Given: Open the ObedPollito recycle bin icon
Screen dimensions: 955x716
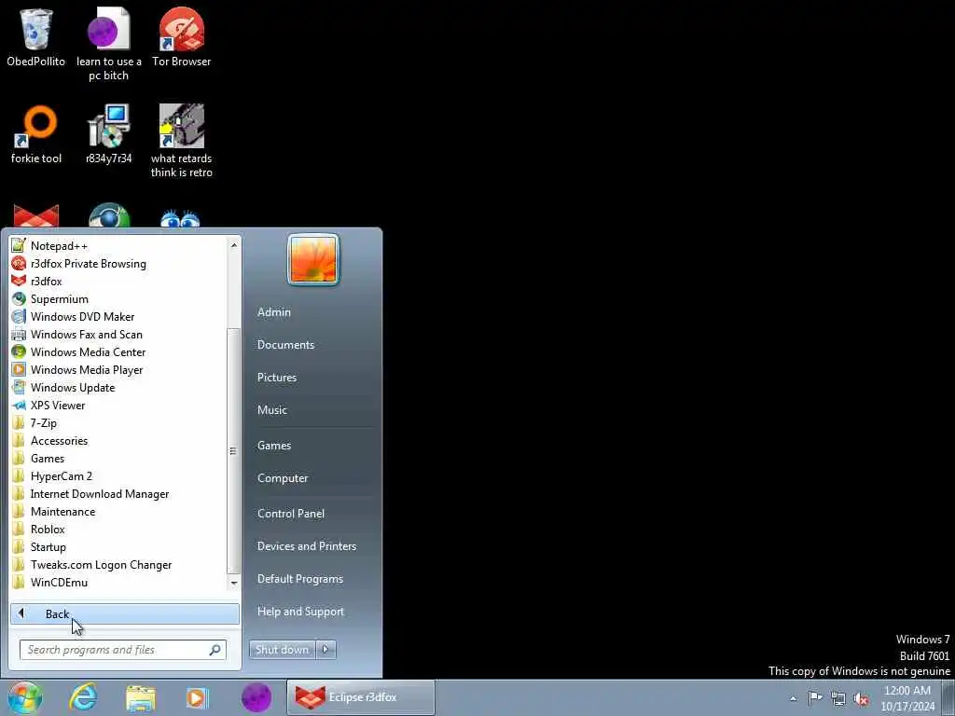Looking at the screenshot, I should 36,36.
